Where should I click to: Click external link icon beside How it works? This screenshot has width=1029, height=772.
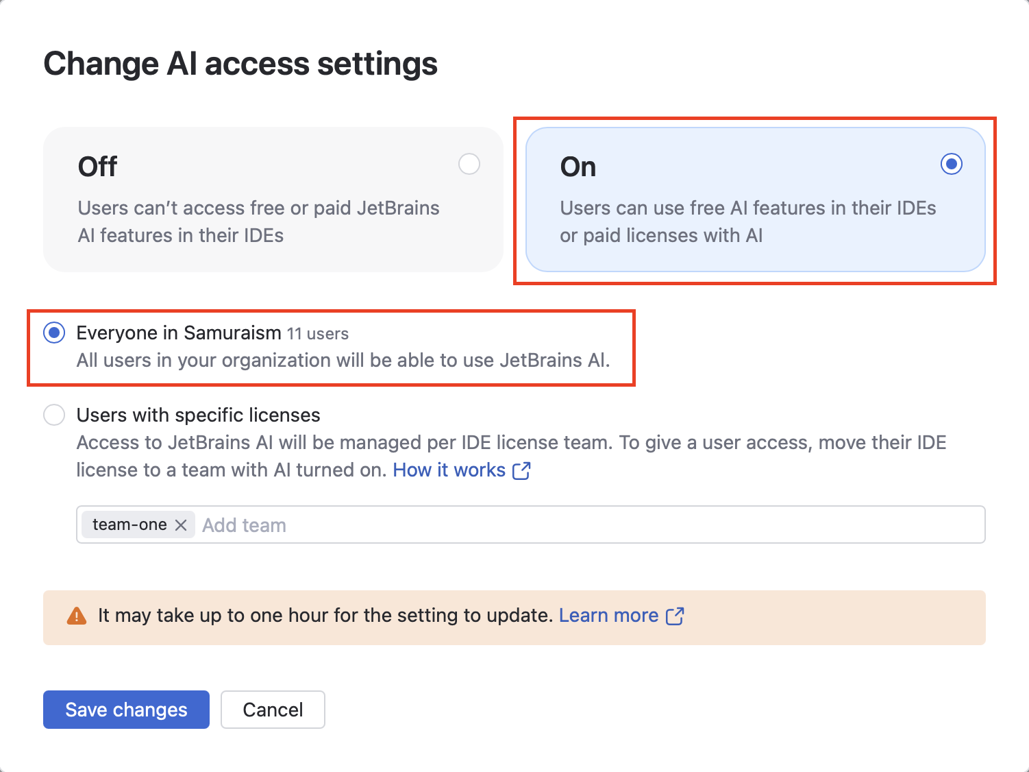[521, 471]
